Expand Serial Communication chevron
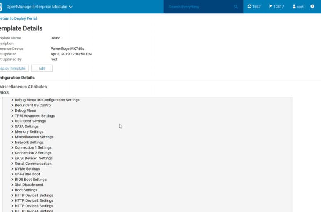The width and height of the screenshot is (321, 212). click(x=12, y=164)
